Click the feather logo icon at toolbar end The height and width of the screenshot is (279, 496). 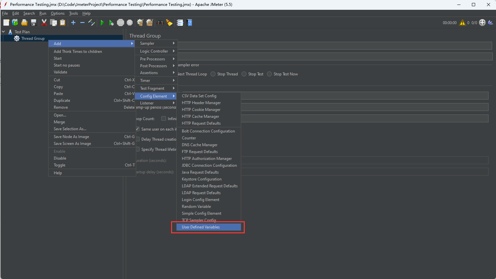(490, 23)
